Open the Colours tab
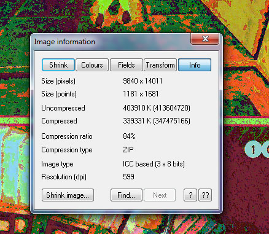 pos(92,65)
